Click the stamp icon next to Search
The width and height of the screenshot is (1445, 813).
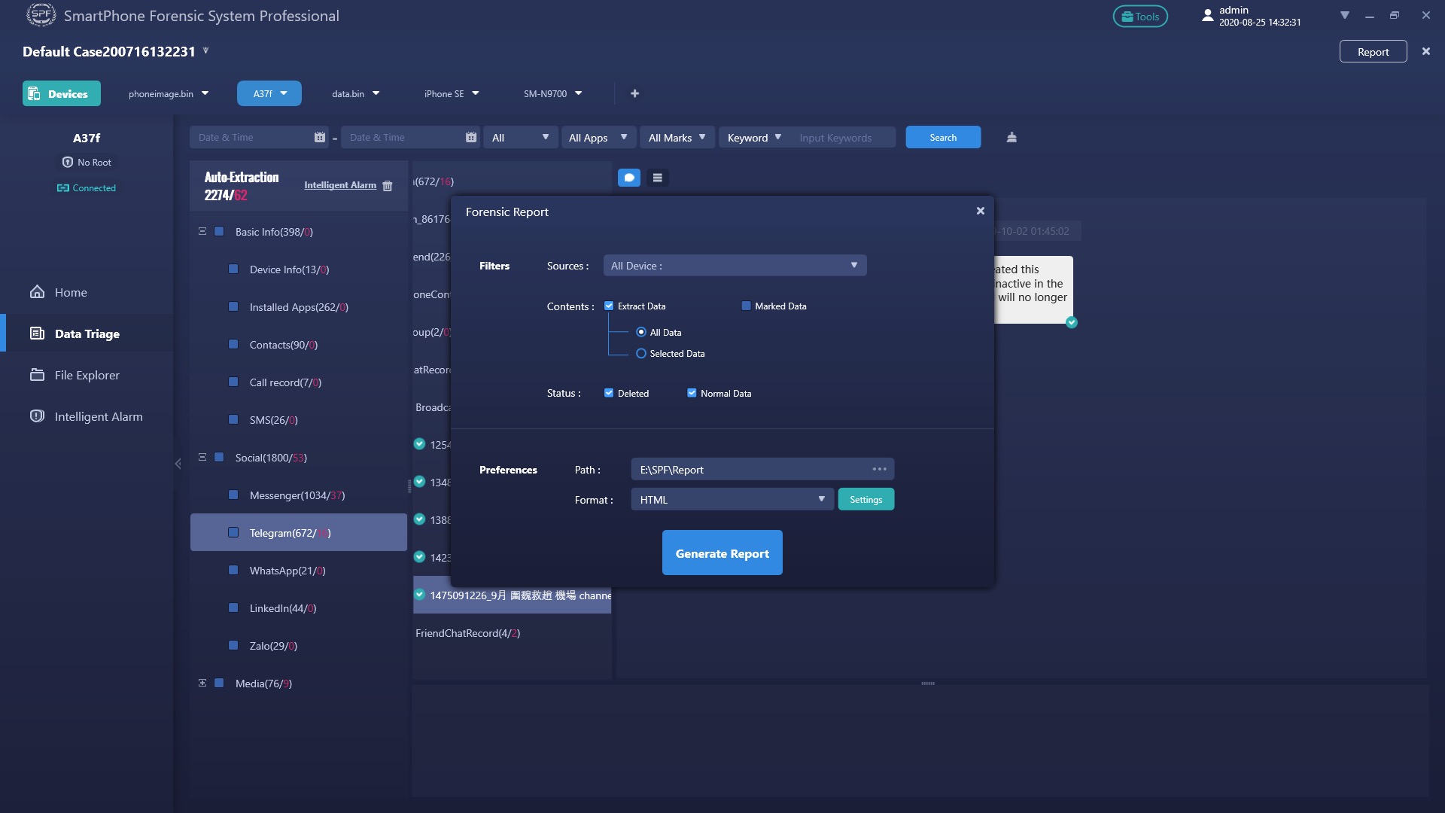click(1011, 137)
